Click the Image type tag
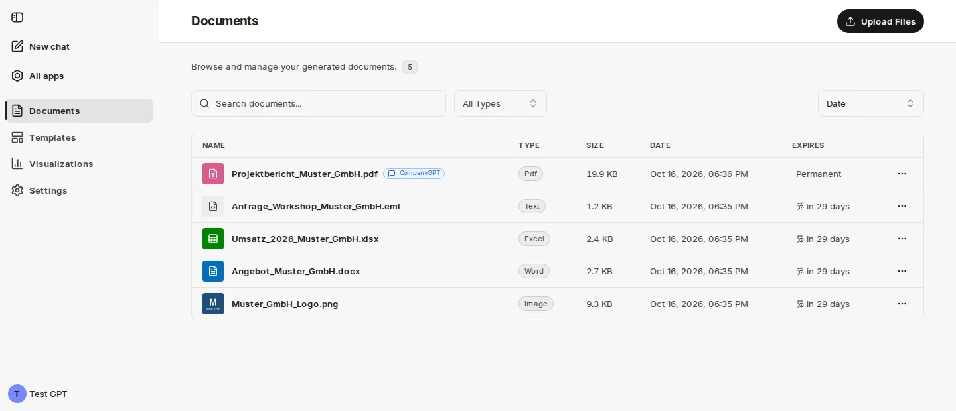This screenshot has height=411, width=956. (536, 304)
